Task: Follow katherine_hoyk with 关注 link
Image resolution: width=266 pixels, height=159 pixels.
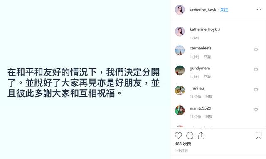Action: 224,10
